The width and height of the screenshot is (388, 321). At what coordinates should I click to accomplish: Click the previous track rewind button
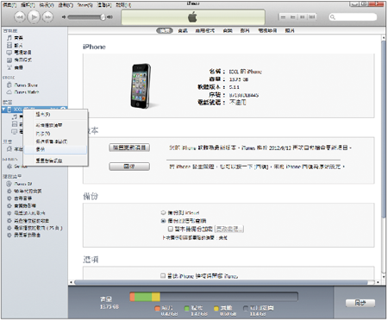click(20, 17)
